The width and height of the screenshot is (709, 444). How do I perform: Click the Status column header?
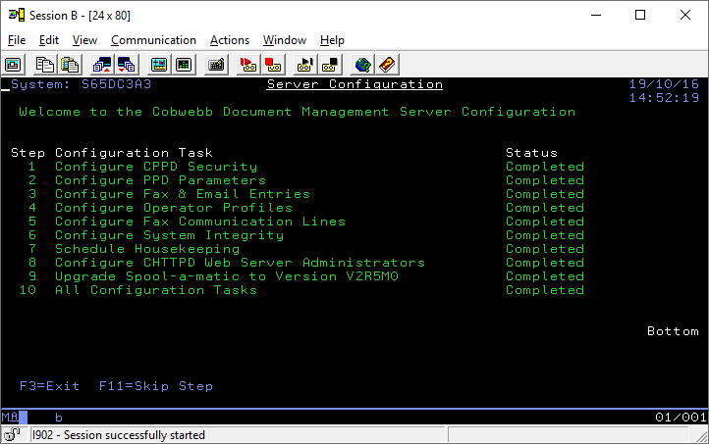click(532, 153)
